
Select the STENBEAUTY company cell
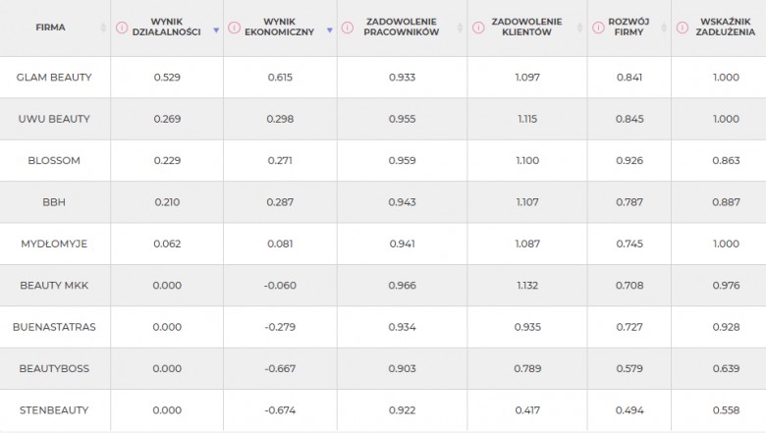(x=54, y=410)
